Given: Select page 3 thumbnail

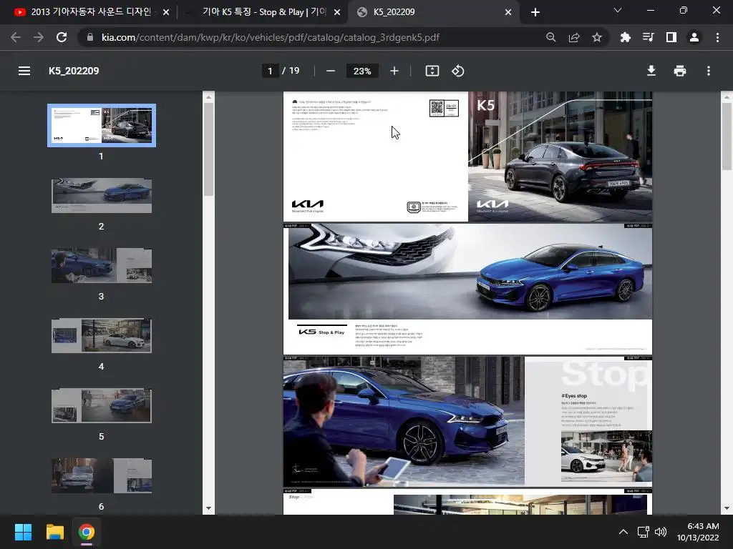Looking at the screenshot, I should 101,265.
